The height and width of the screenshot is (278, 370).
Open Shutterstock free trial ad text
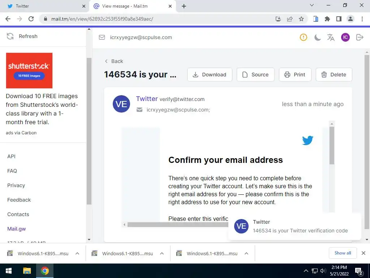pos(42,109)
